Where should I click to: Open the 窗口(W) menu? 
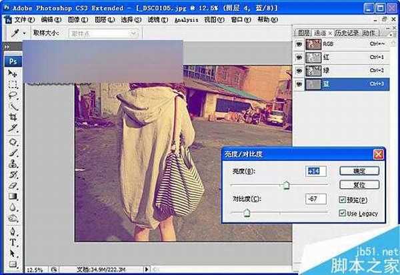tap(241, 19)
